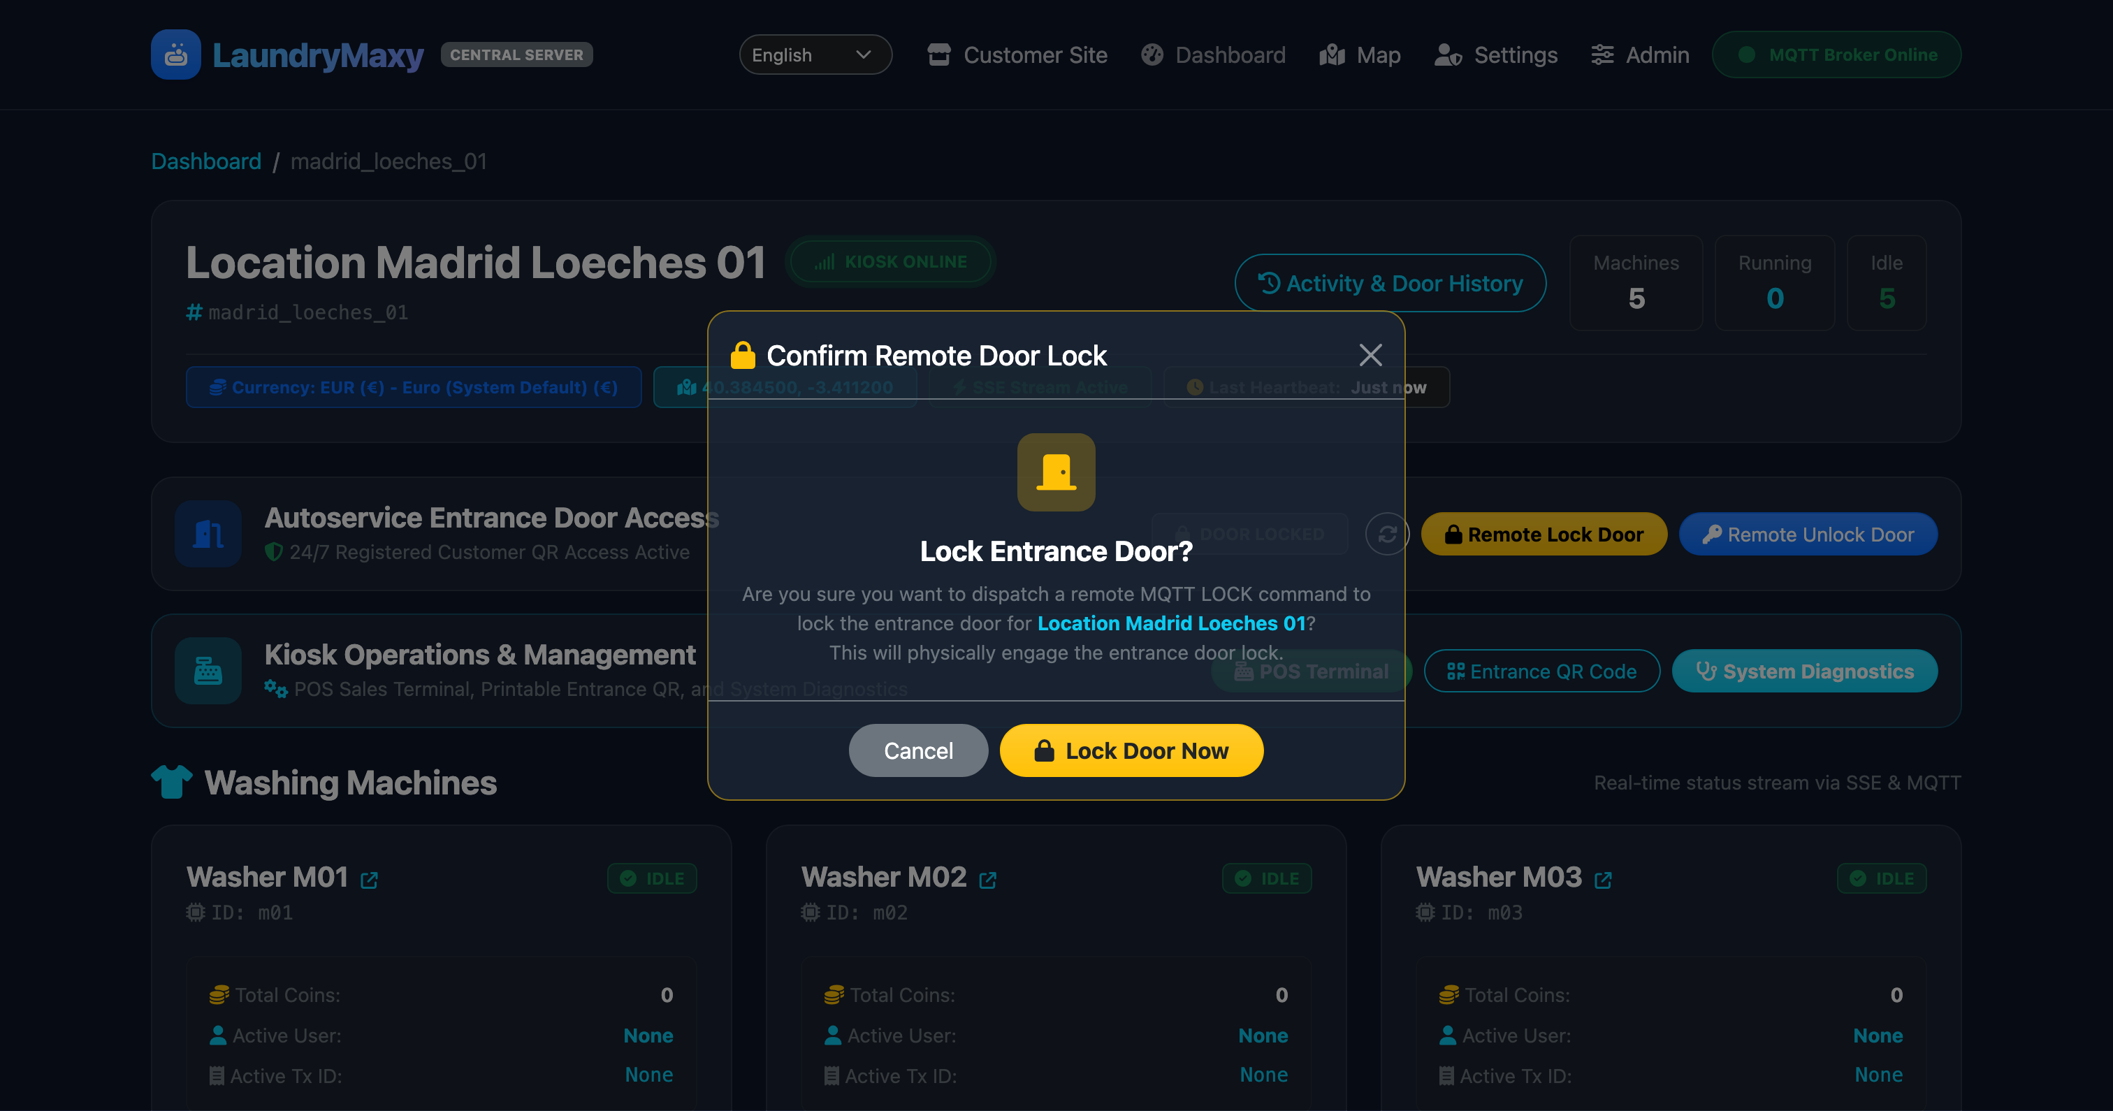Open System Diagnostics
This screenshot has width=2113, height=1111.
(1805, 671)
